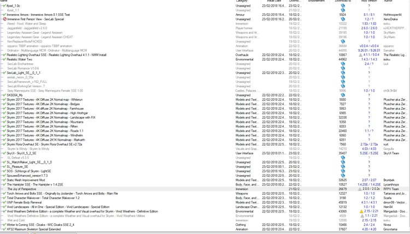This screenshot has height=234, width=410.
Task: Select the Jaggarsfeld v2.6.0 mod row
Action: [27, 28]
